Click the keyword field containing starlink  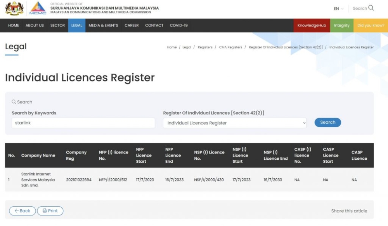tap(83, 123)
